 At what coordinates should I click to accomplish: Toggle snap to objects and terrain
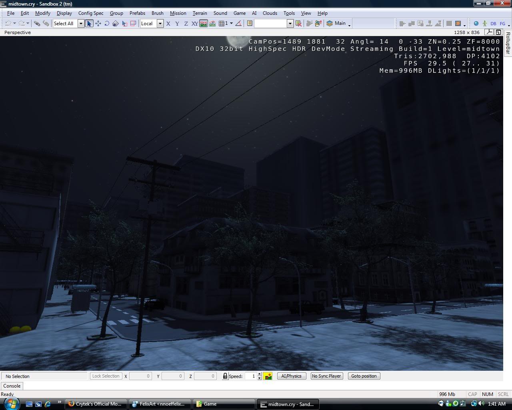(x=212, y=23)
